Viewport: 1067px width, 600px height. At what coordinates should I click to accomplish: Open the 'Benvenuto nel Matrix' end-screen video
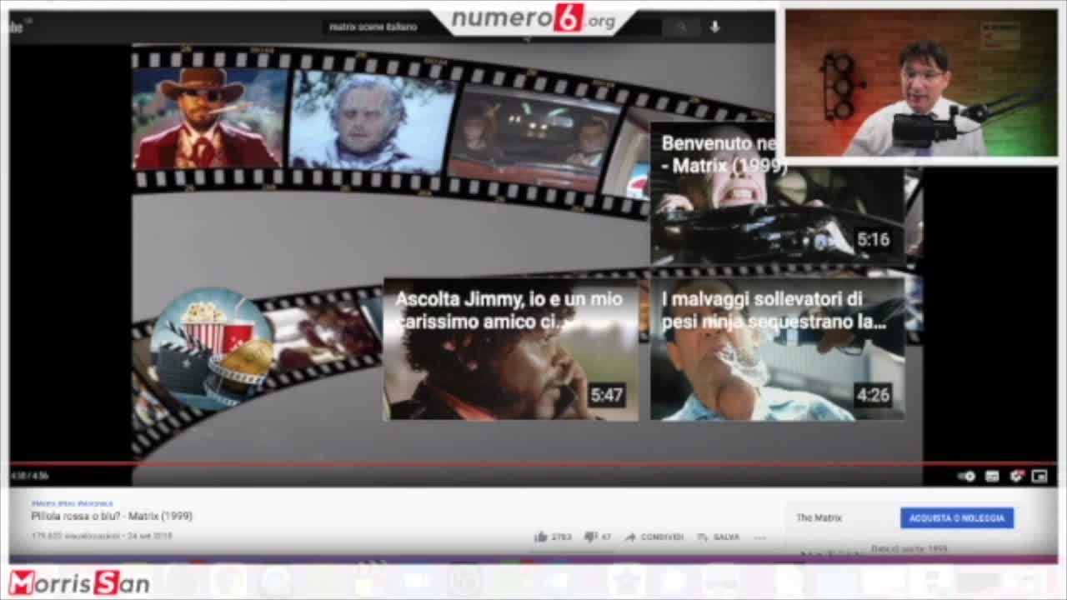point(777,192)
